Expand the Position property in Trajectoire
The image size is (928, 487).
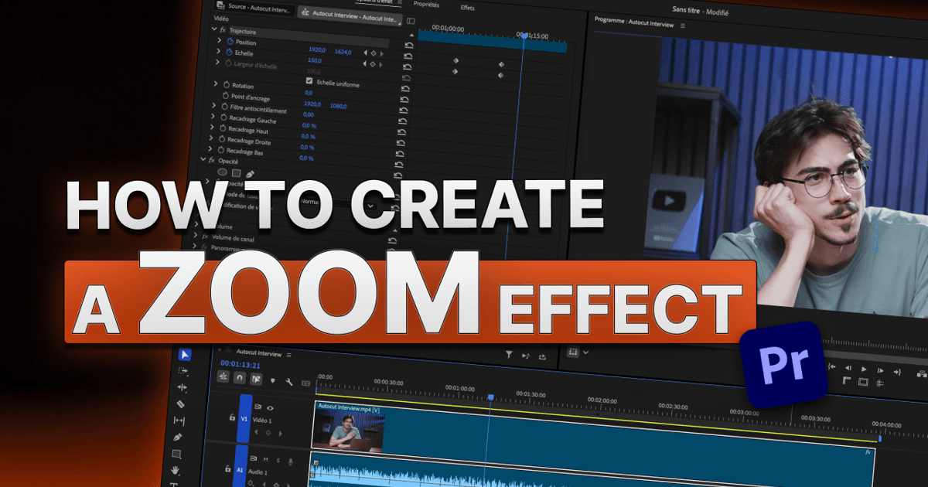pyautogui.click(x=218, y=40)
